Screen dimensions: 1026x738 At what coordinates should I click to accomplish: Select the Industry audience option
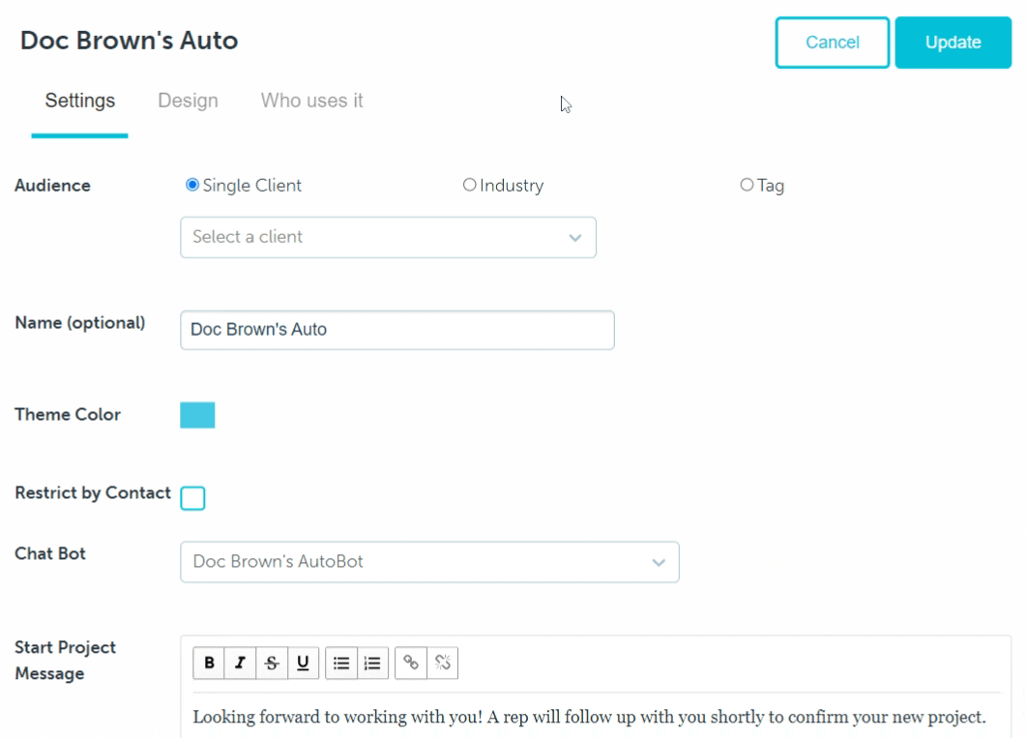tap(470, 185)
